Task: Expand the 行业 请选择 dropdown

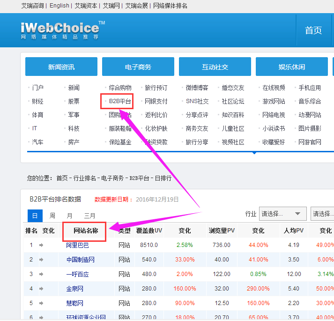Action: (282, 214)
